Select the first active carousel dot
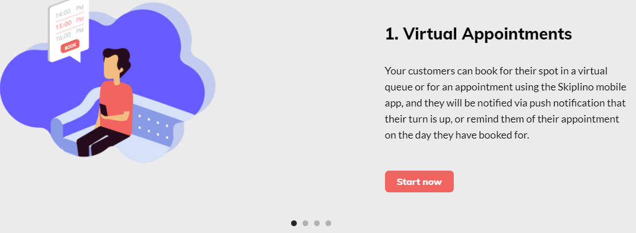The width and height of the screenshot is (636, 233). (294, 223)
